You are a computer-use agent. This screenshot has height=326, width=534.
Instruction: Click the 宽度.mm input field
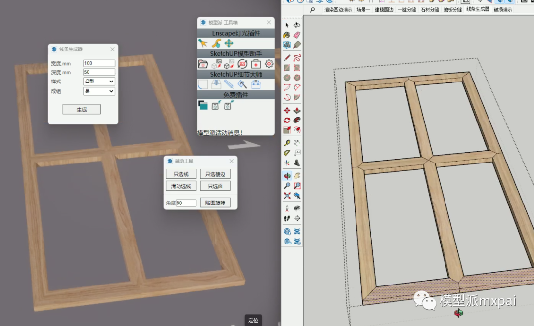99,63
